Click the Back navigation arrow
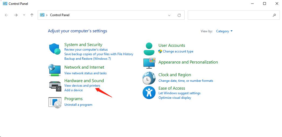282x137 pixels. click(6, 15)
